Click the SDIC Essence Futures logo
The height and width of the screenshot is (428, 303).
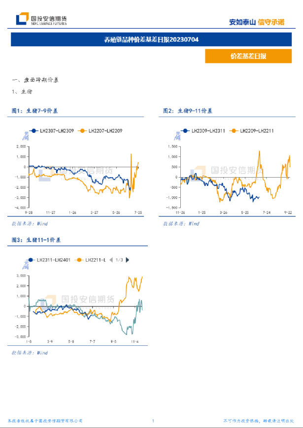[41, 19]
